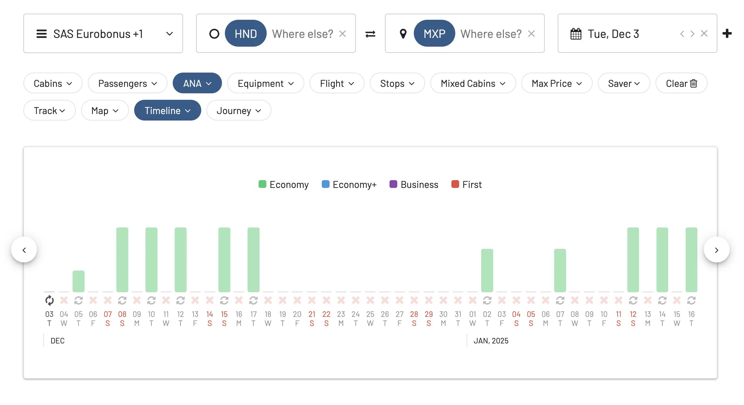
Task: Open the Timeline view menu
Action: pos(168,110)
